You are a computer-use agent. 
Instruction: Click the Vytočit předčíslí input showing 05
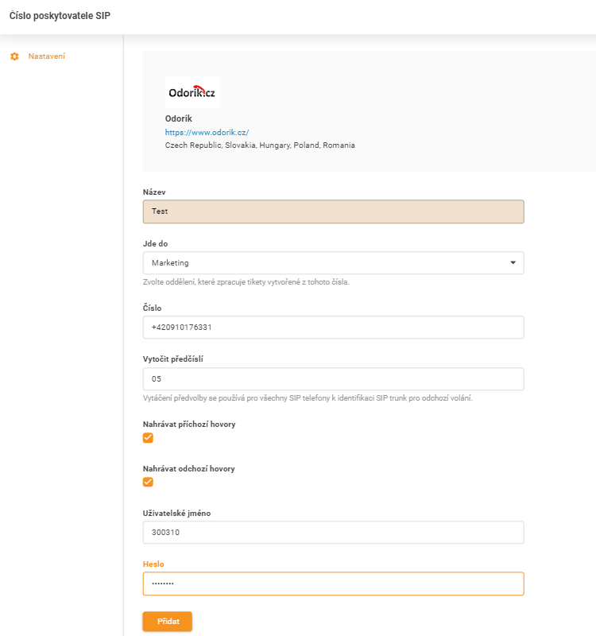[x=334, y=378]
